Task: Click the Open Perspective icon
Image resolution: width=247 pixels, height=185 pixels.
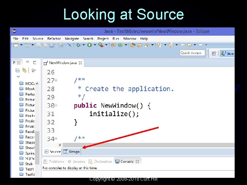Action: (214, 53)
